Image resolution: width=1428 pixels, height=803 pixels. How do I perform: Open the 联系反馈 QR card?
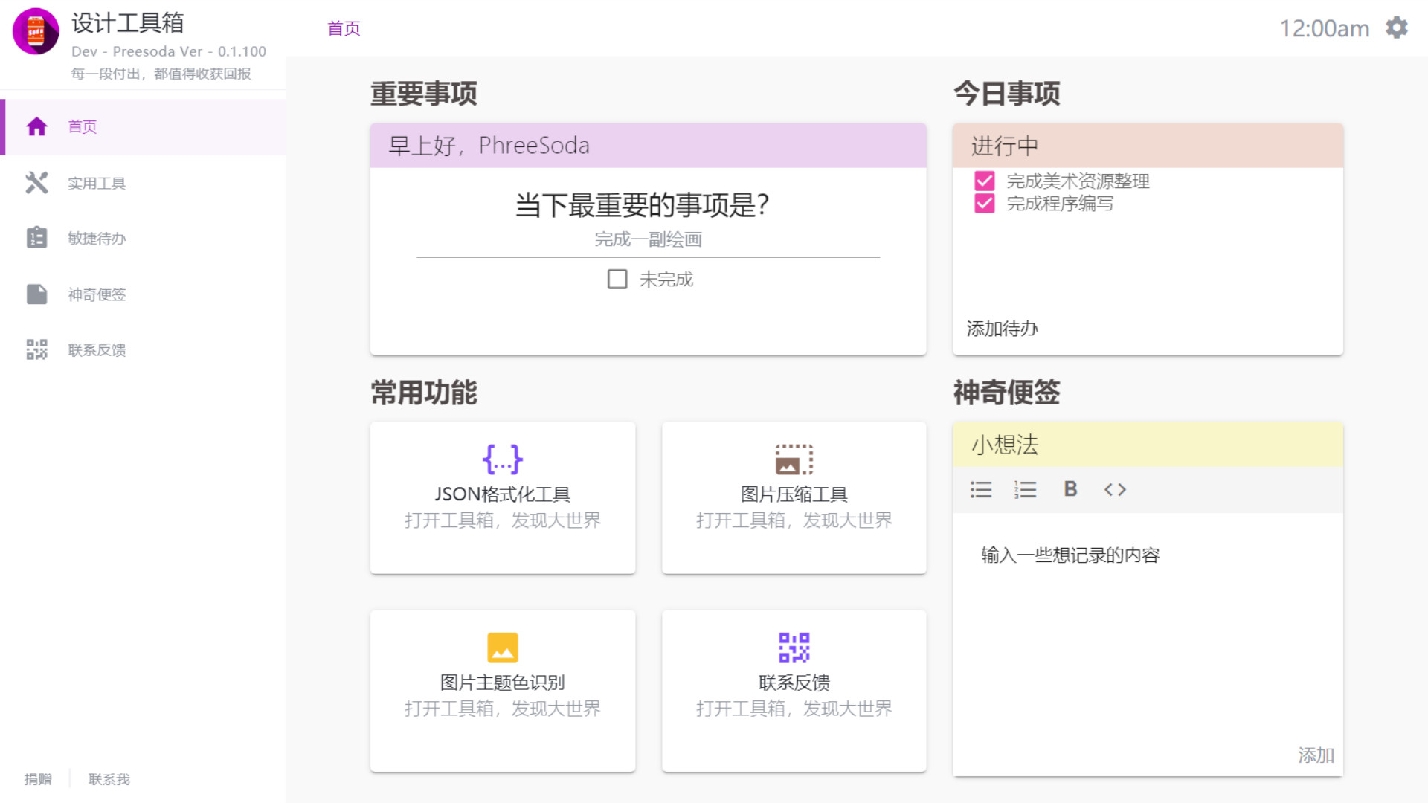[794, 690]
